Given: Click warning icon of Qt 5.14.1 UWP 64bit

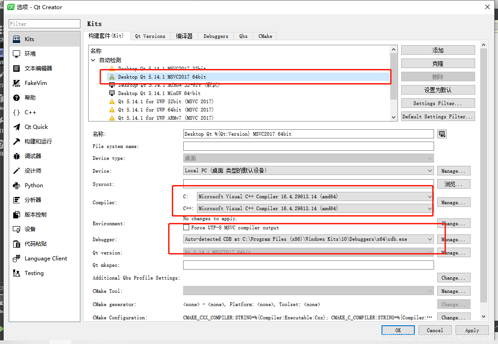Looking at the screenshot, I should [x=112, y=110].
